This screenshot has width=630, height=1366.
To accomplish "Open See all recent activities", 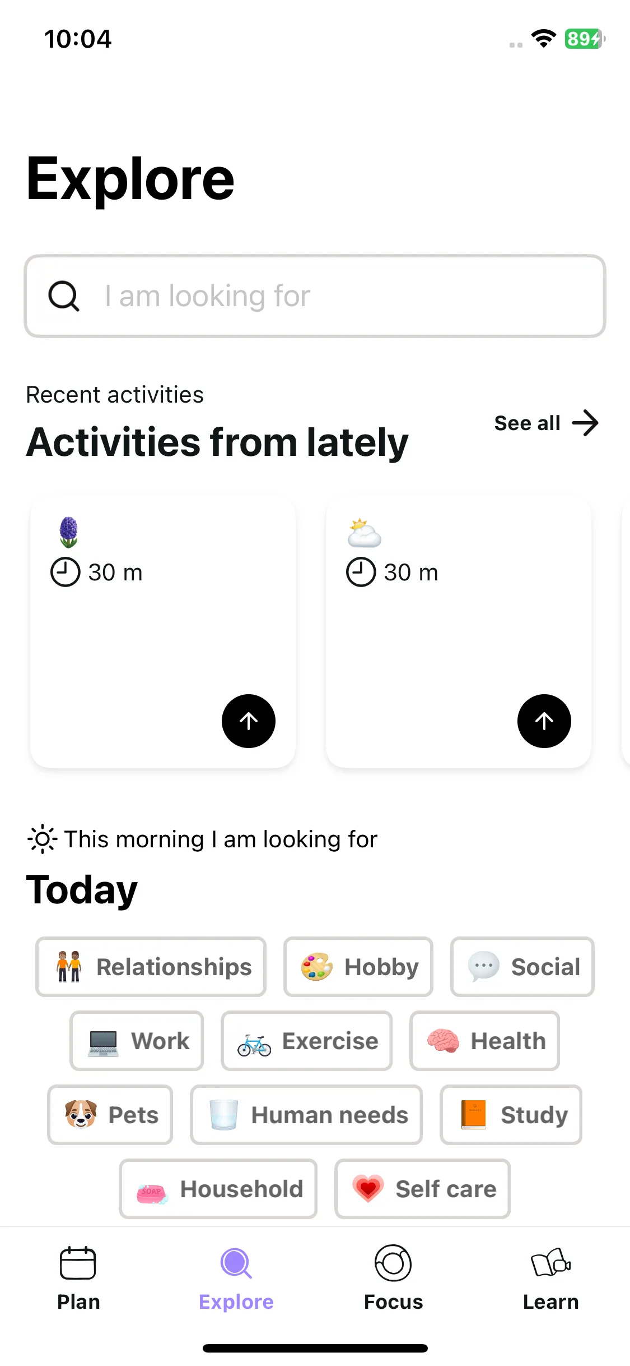I will point(547,423).
